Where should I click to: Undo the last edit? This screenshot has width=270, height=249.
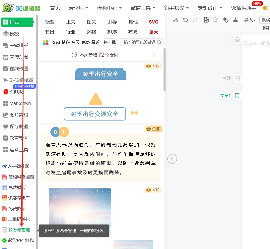(185, 20)
